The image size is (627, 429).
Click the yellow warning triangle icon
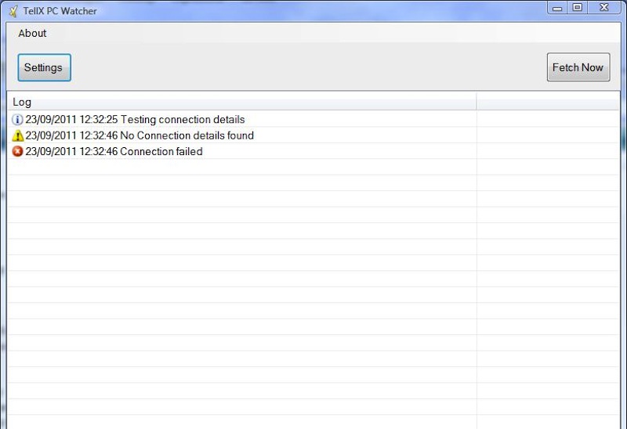click(18, 135)
